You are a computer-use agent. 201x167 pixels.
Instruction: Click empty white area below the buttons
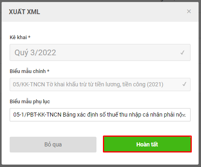point(100,159)
